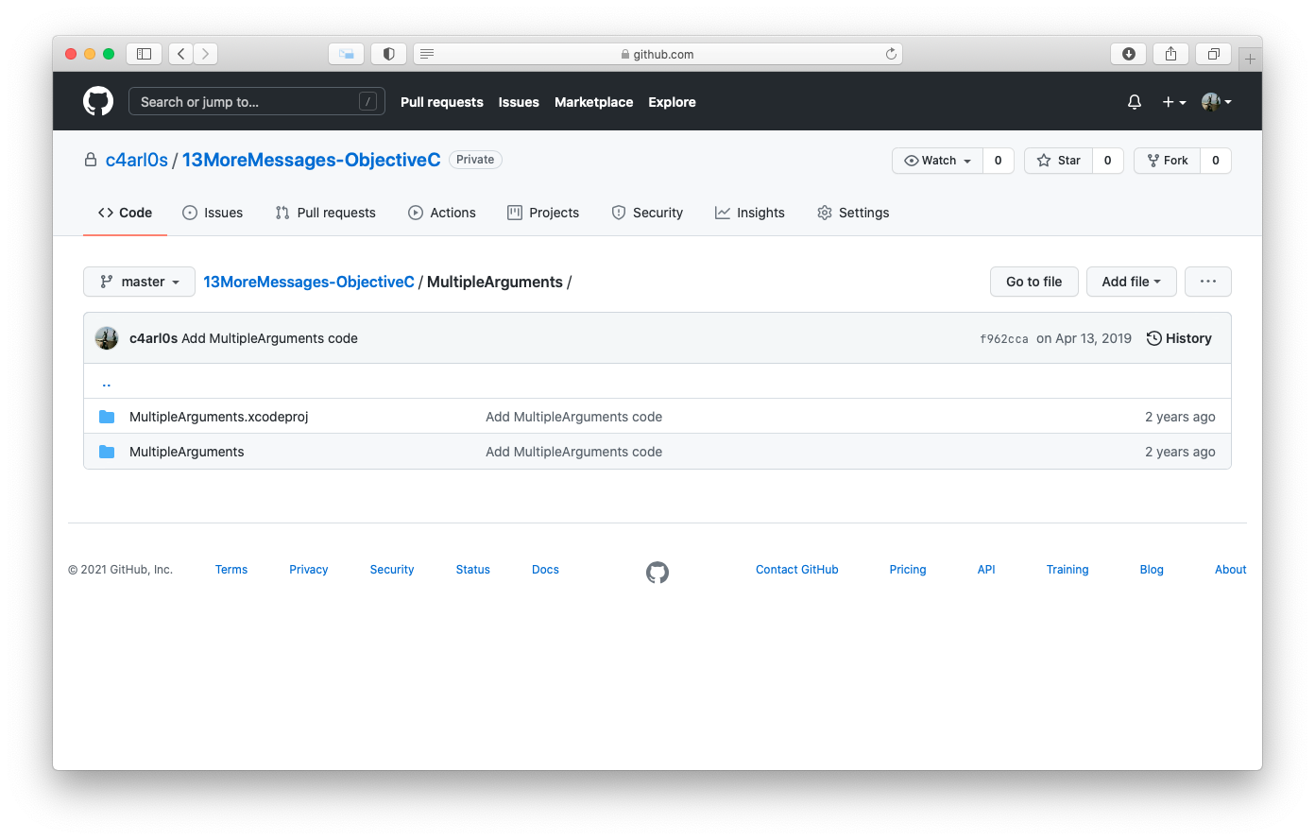Open the API footer link
The image size is (1315, 840).
coord(986,570)
